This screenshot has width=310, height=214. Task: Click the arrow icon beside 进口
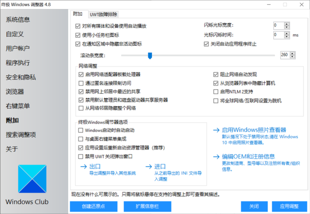point(149,167)
